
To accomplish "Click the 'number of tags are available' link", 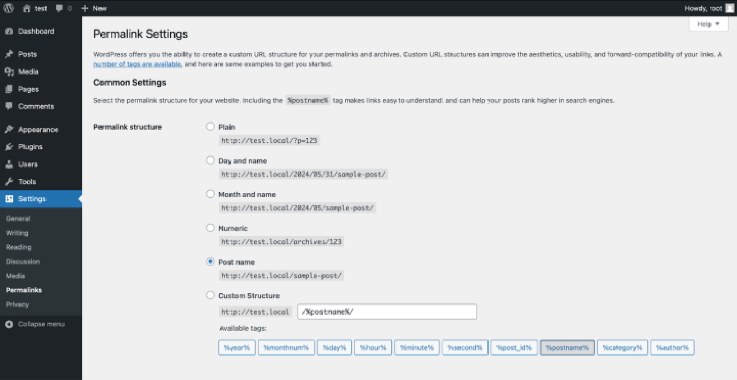I will click(137, 64).
